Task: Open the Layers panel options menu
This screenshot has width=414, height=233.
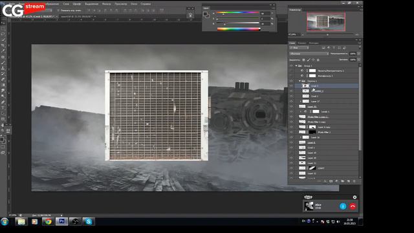Action: click(x=359, y=43)
